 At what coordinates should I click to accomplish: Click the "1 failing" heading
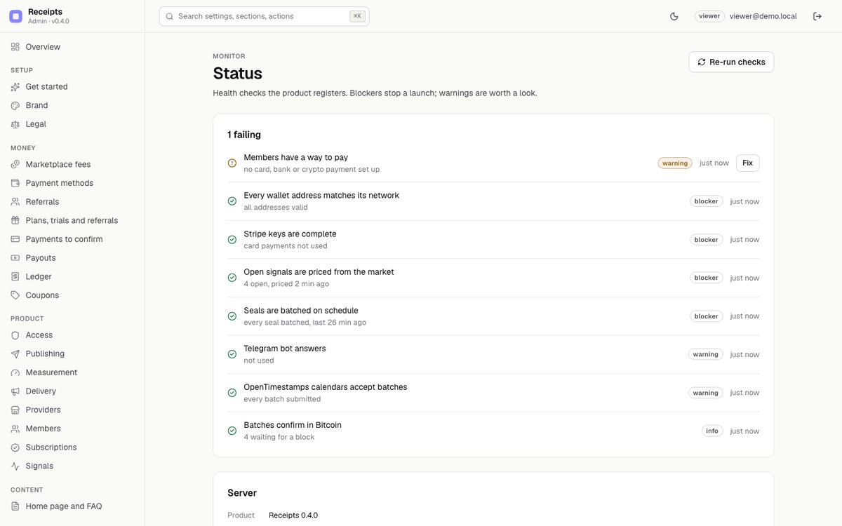[x=244, y=135]
